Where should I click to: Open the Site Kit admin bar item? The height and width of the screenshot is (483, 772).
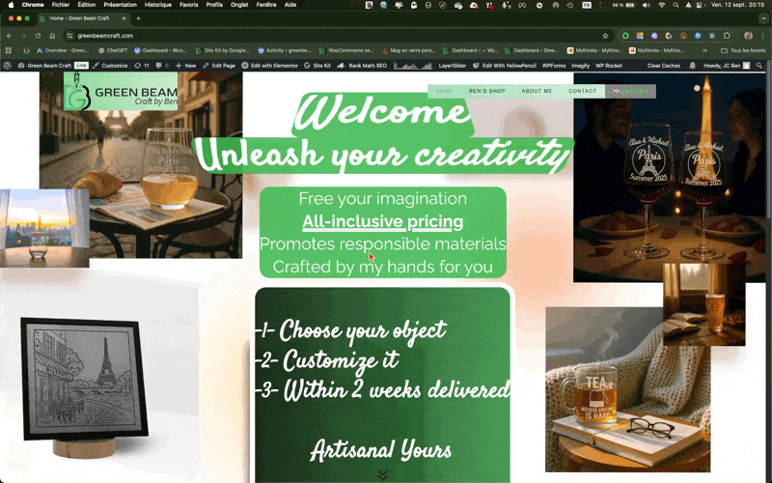[317, 66]
